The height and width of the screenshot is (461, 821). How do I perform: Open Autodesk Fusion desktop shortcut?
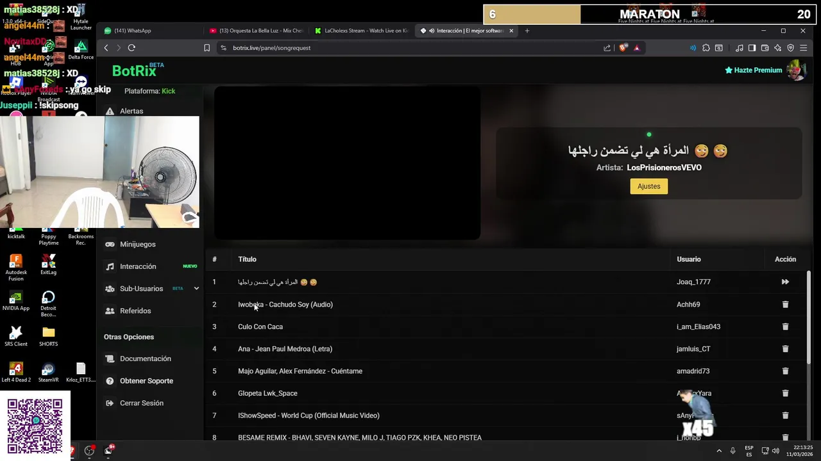[x=16, y=268]
